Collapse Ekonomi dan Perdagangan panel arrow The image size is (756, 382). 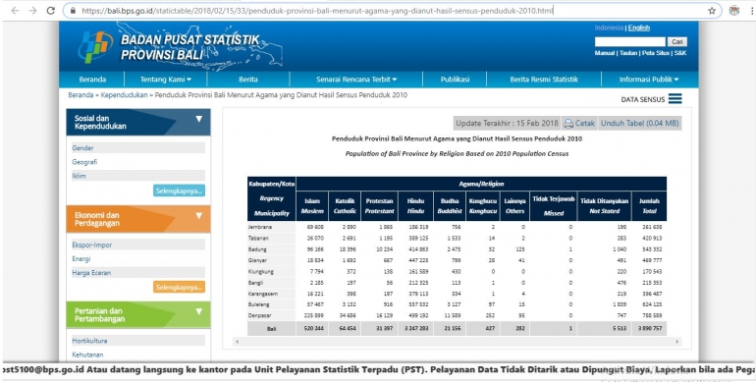coord(199,216)
